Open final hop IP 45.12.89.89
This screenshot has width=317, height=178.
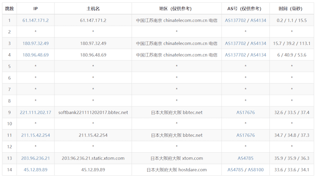(35, 170)
